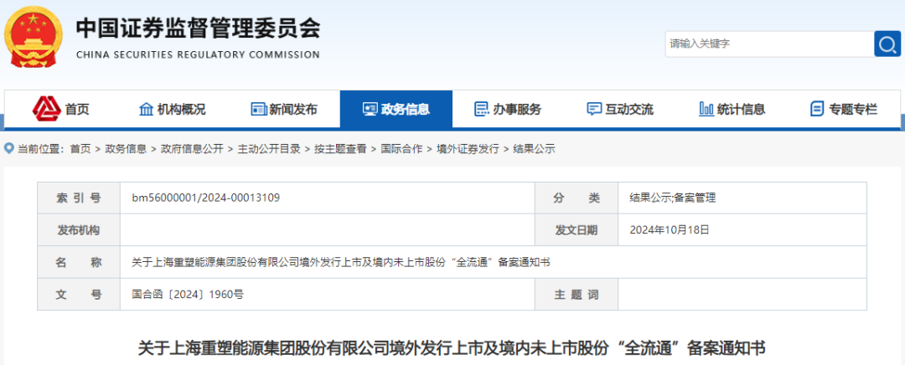Open the 专题专栏 navigation tab
Image resolution: width=905 pixels, height=365 pixels.
844,108
